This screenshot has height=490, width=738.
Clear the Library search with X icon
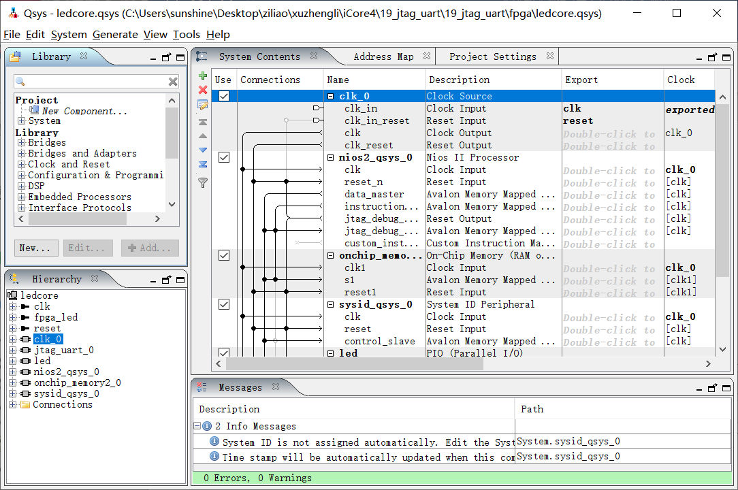click(x=173, y=82)
